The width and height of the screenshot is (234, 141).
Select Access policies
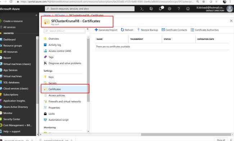(x=57, y=95)
